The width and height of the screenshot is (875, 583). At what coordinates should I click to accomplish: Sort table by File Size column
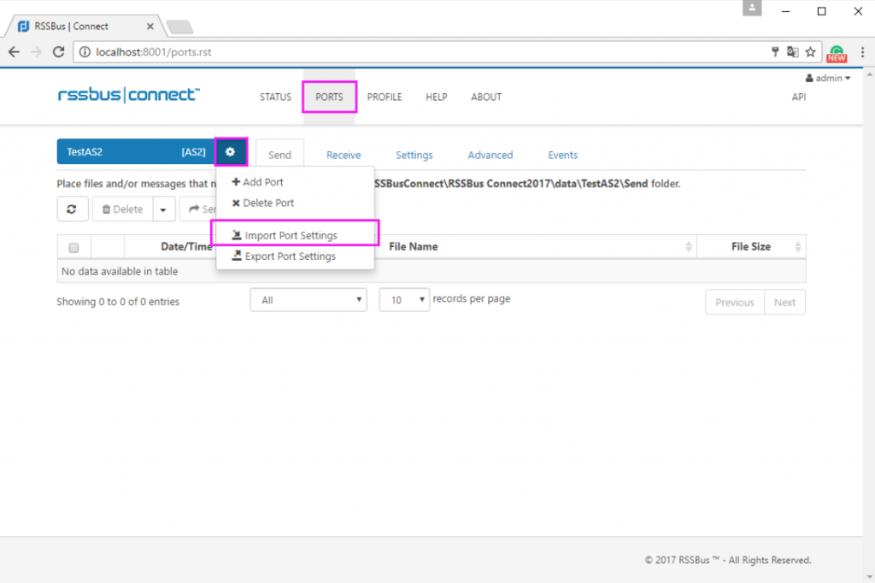(x=751, y=246)
